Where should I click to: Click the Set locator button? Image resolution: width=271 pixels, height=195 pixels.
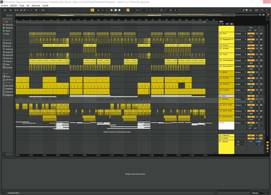[221, 22]
